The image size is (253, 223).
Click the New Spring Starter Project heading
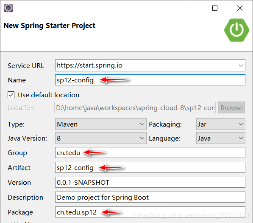(x=50, y=26)
